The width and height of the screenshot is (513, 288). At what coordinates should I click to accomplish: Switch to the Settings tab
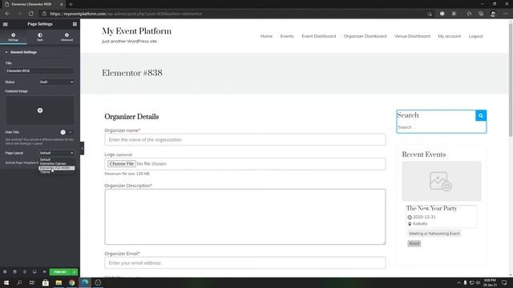(13, 37)
